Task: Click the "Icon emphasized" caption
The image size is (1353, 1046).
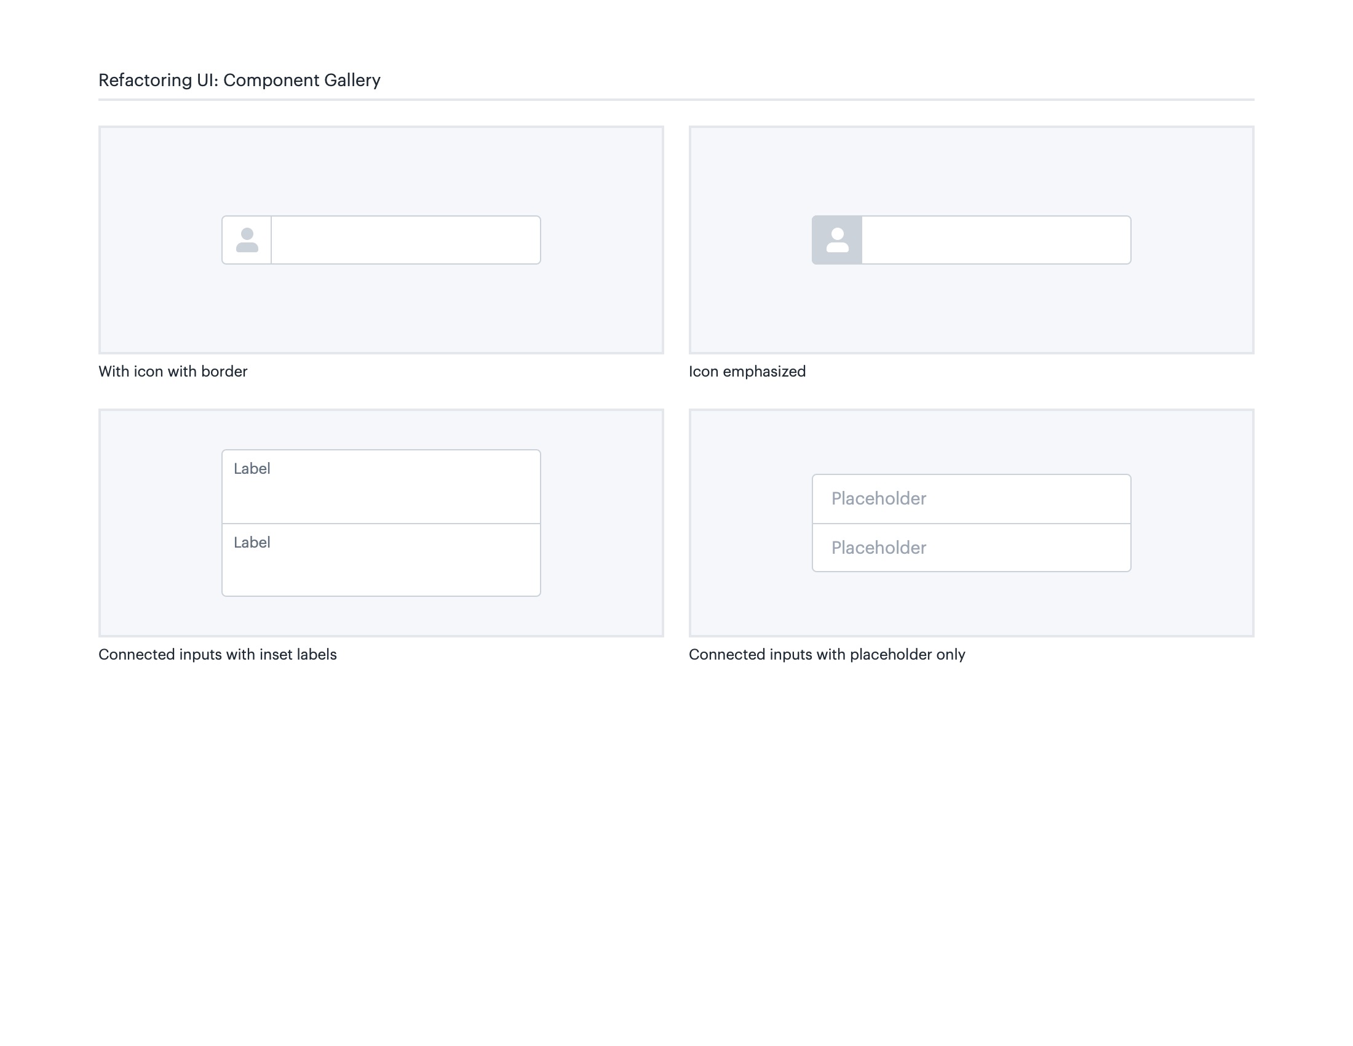Action: (x=747, y=371)
